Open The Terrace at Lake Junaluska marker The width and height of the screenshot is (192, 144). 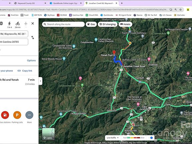click(x=138, y=104)
